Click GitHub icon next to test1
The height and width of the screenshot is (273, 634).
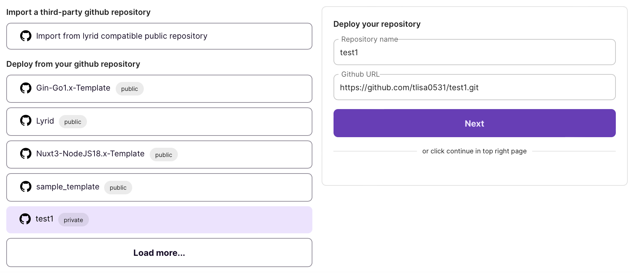25,219
